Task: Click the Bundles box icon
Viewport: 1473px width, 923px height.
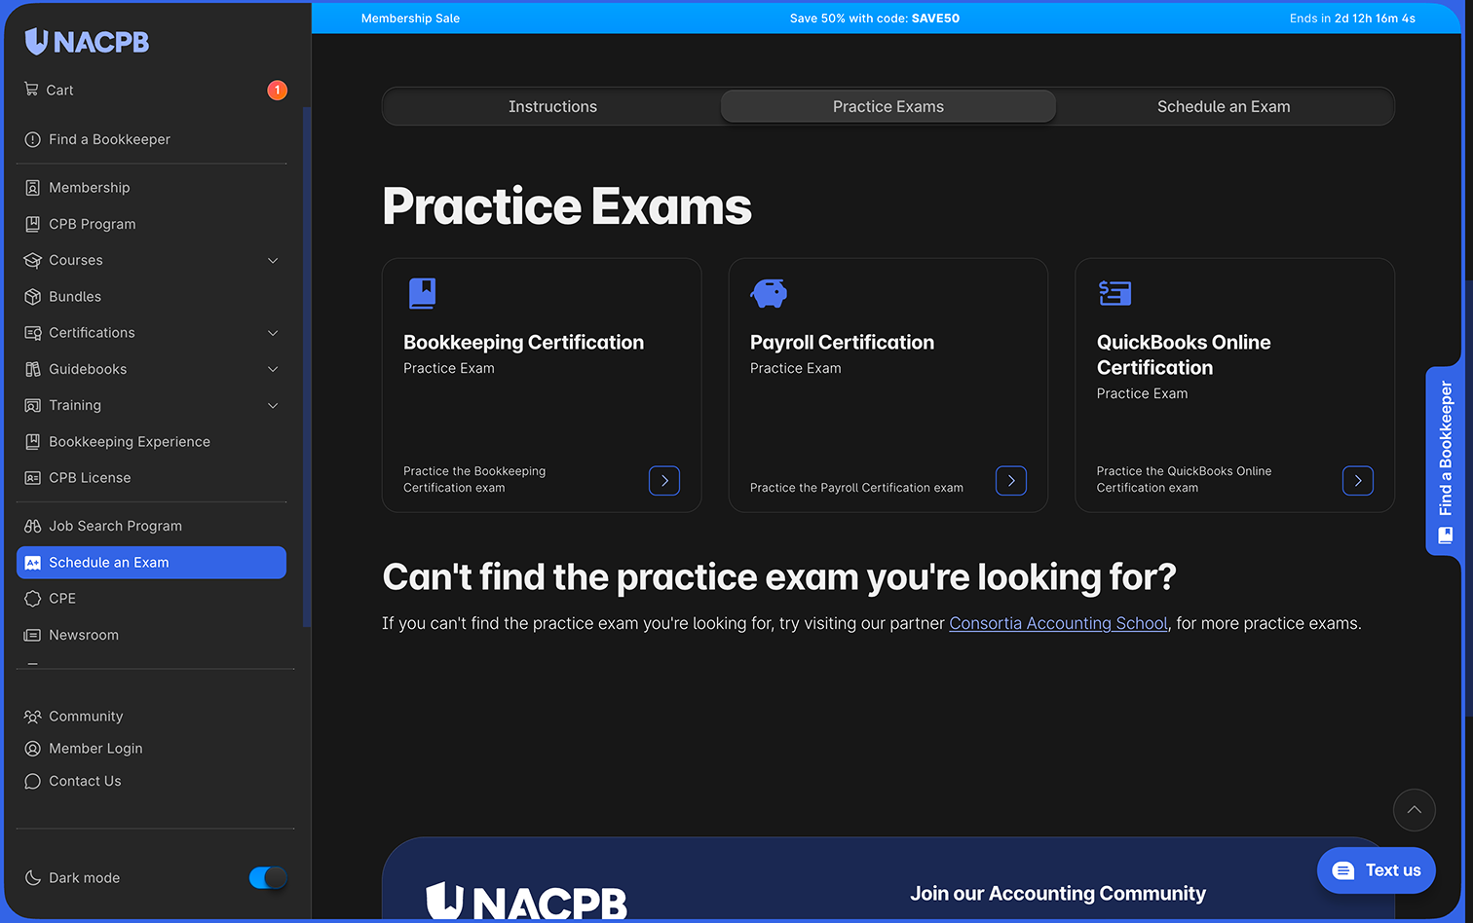Action: click(x=32, y=297)
